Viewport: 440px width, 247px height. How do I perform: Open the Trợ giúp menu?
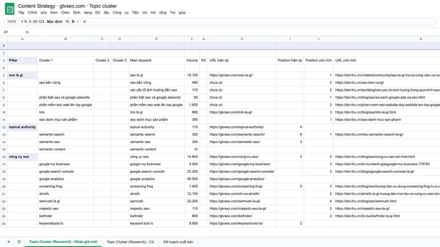178,13
